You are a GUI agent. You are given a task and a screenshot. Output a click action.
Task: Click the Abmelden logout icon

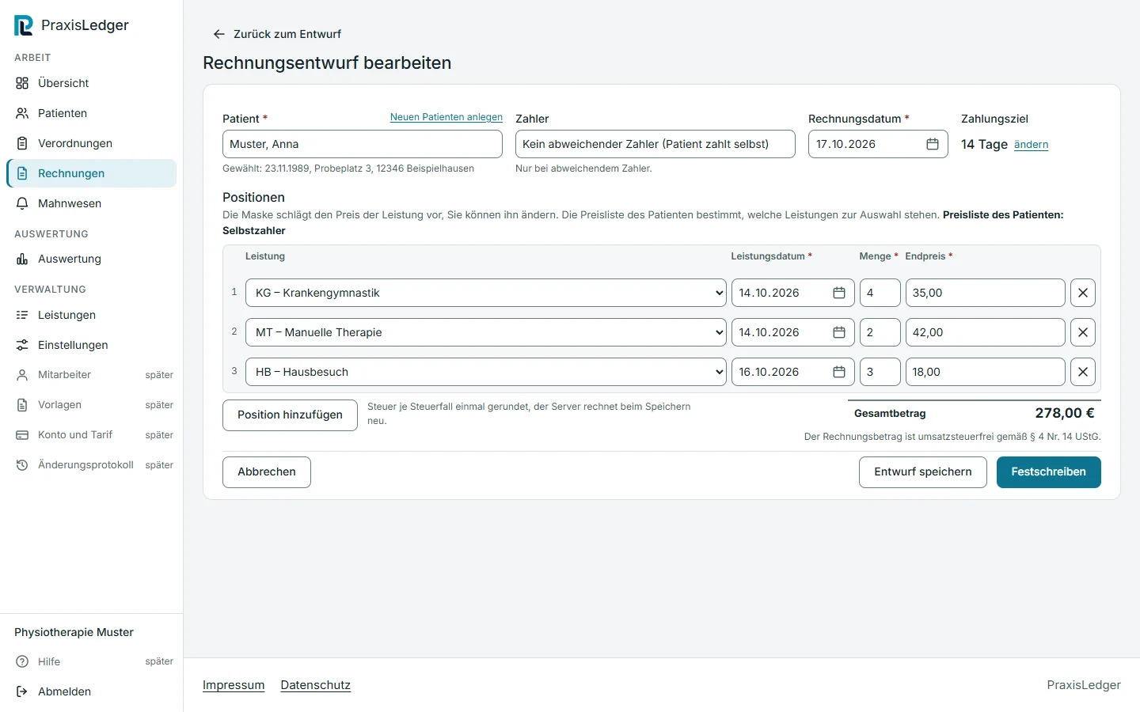(x=22, y=691)
